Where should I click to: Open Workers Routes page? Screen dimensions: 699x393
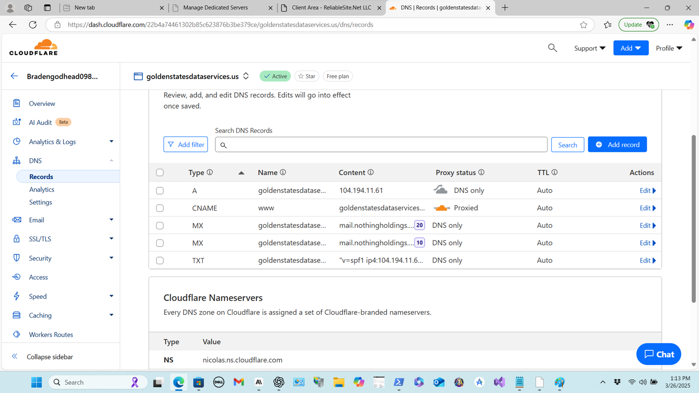(51, 334)
